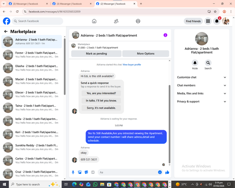Viewport: 235px width, 188px height.
Task: Click the Mark as pending button
Action: click(96, 54)
